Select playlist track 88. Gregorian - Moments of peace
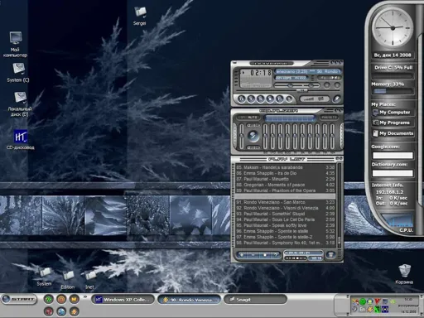The width and height of the screenshot is (424, 318). (x=285, y=185)
